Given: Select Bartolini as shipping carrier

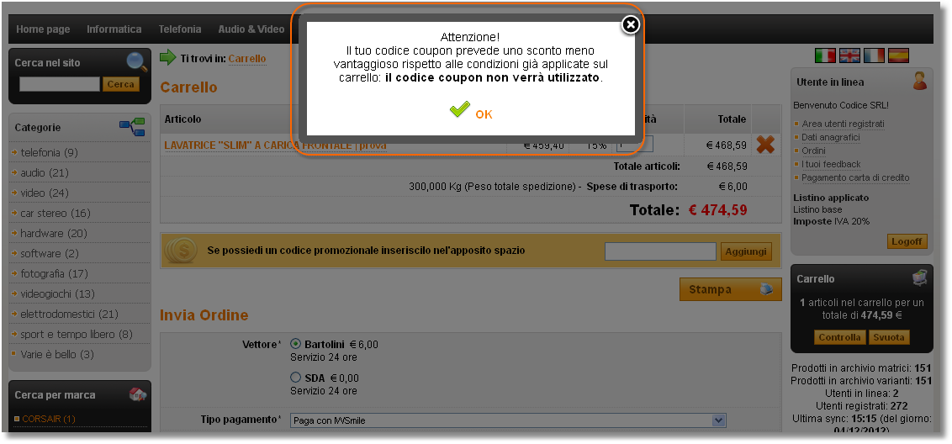Looking at the screenshot, I should point(296,344).
